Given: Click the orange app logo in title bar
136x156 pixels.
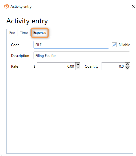Looking at the screenshot, I should point(7,6).
